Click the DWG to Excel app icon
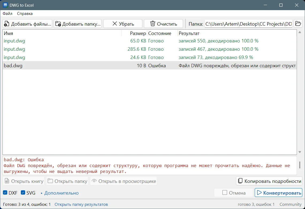The width and height of the screenshot is (305, 209). pos(5,5)
